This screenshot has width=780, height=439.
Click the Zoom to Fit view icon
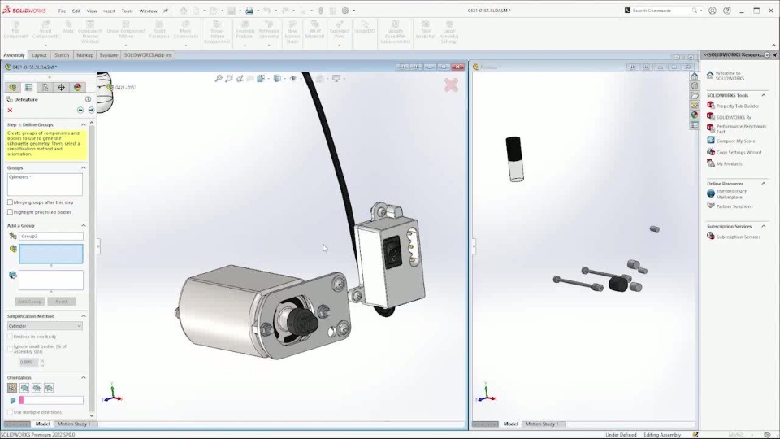(219, 79)
